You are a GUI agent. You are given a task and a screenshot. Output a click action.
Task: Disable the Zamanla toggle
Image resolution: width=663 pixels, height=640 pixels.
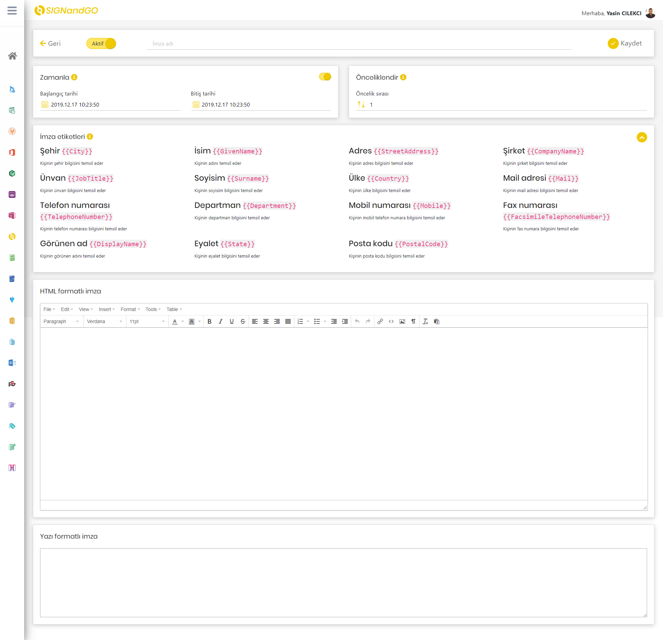(325, 77)
